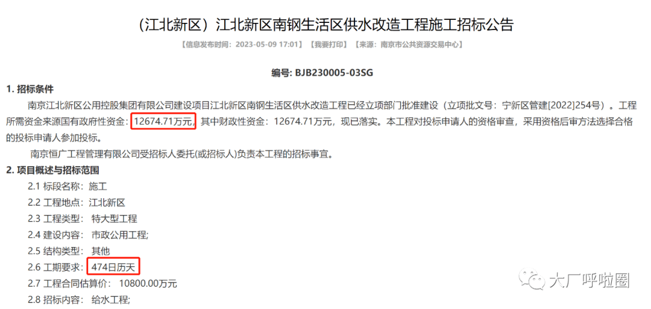
Task: Click the 我要打印 print link
Action: coord(328,44)
